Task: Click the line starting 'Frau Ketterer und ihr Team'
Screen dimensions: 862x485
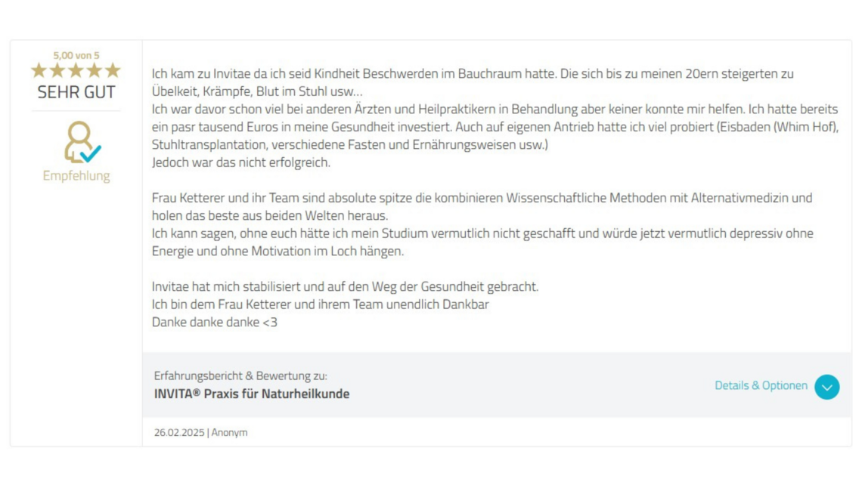Action: pos(482,198)
